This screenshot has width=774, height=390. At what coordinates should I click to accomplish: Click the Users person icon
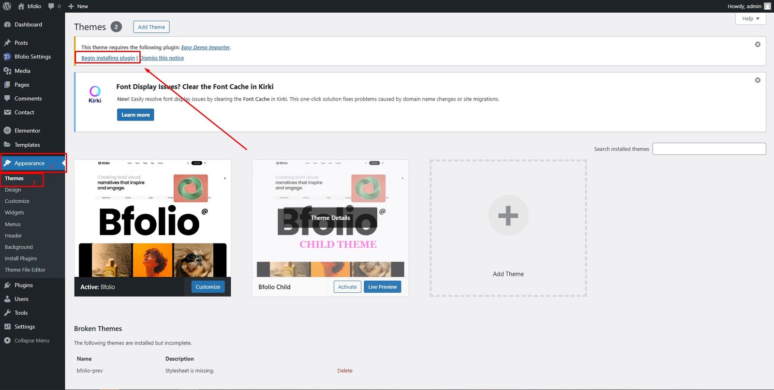[7, 299]
